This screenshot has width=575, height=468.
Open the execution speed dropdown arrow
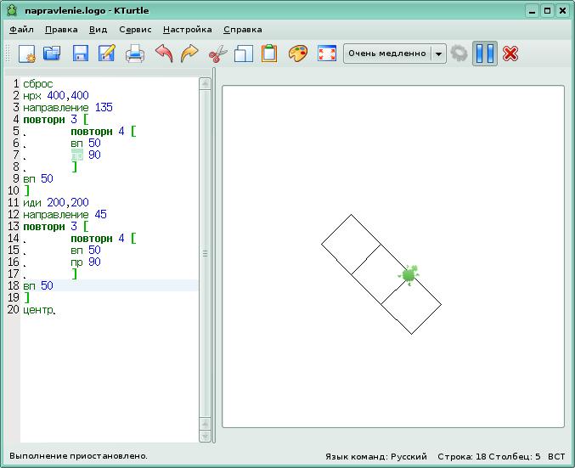438,54
